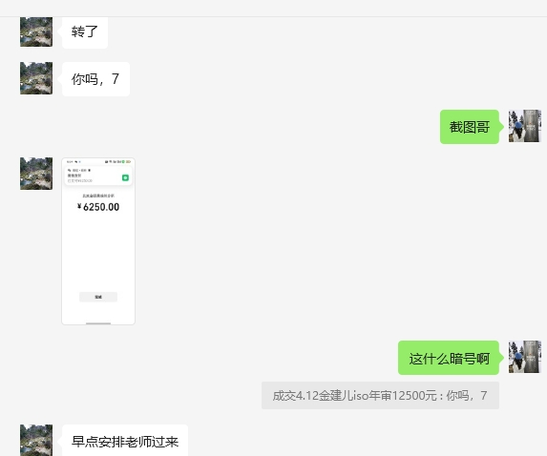
Task: Select the "转了" message bubble
Action: (x=85, y=31)
